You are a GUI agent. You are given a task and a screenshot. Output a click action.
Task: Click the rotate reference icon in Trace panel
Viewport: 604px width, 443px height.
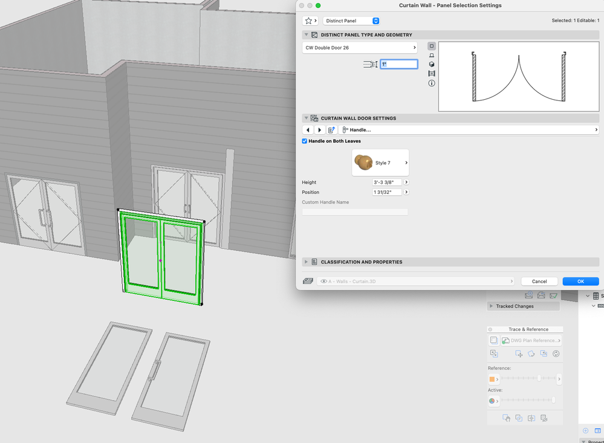tap(531, 354)
